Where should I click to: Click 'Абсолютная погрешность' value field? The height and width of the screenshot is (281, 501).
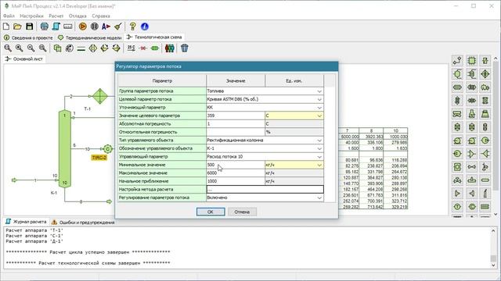tap(235, 124)
